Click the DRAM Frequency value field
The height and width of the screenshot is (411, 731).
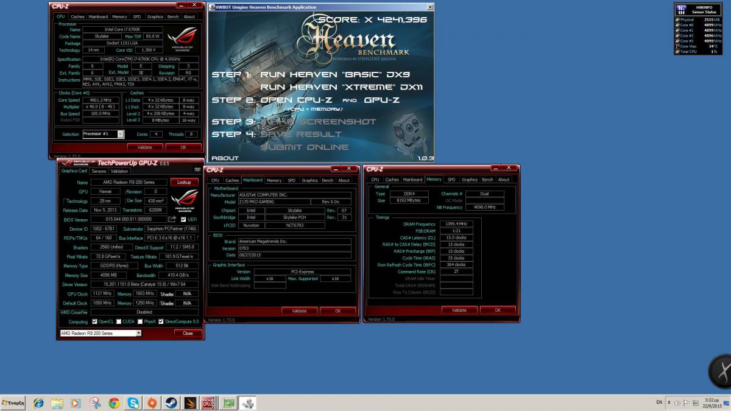coord(456,224)
